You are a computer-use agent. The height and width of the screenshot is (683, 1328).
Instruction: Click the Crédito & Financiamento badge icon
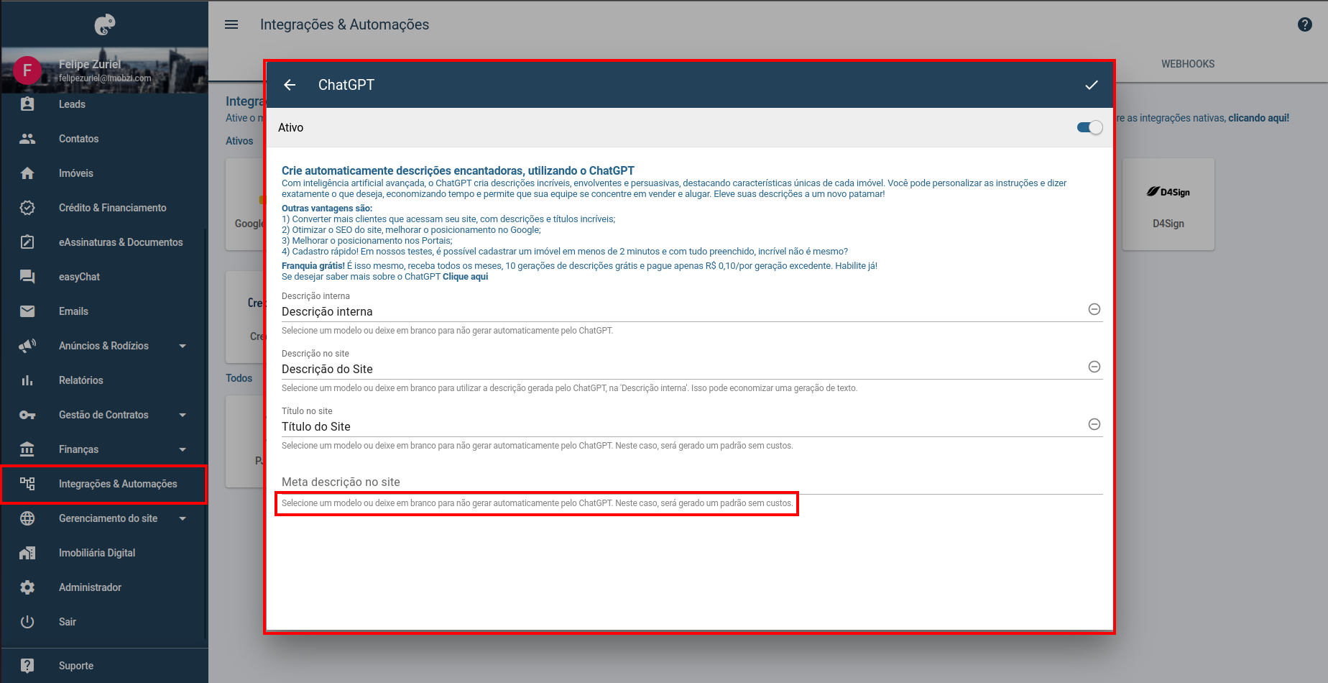click(27, 208)
